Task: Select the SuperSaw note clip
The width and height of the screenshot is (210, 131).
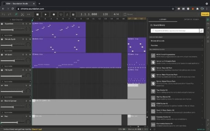Action: (x=59, y=30)
